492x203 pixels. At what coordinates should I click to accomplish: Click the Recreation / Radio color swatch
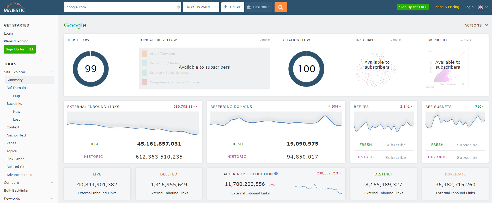145,63
